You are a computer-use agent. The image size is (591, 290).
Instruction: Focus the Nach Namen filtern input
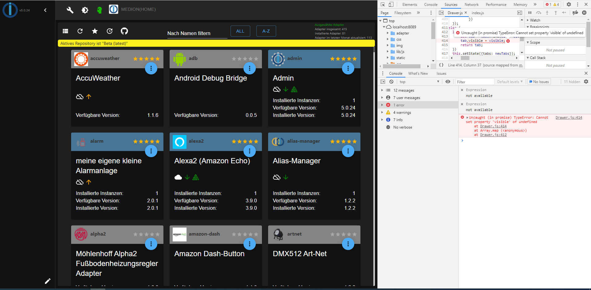click(197, 33)
